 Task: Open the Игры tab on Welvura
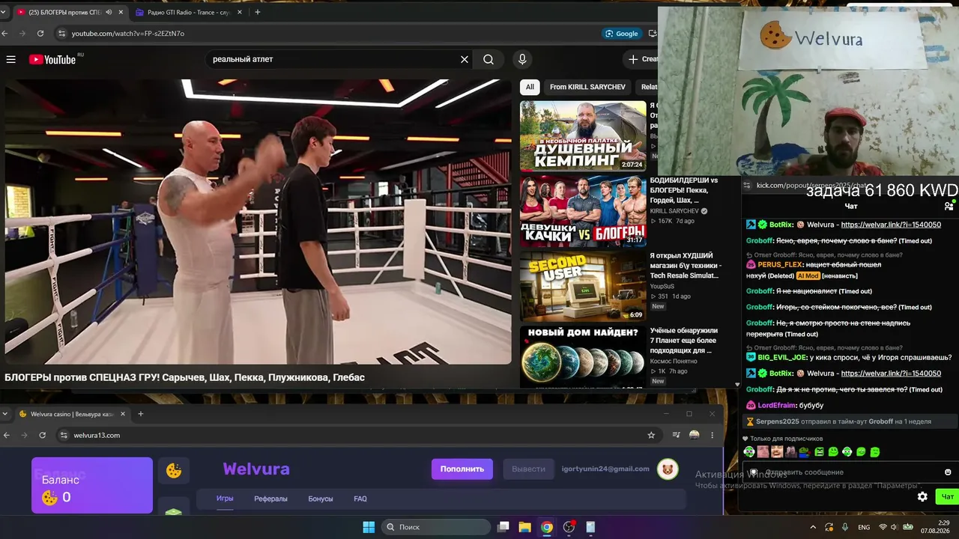click(x=225, y=499)
